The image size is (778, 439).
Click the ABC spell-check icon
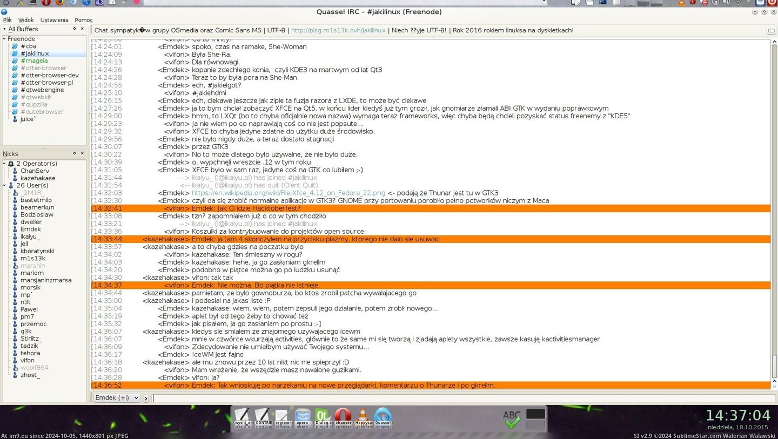[511, 420]
